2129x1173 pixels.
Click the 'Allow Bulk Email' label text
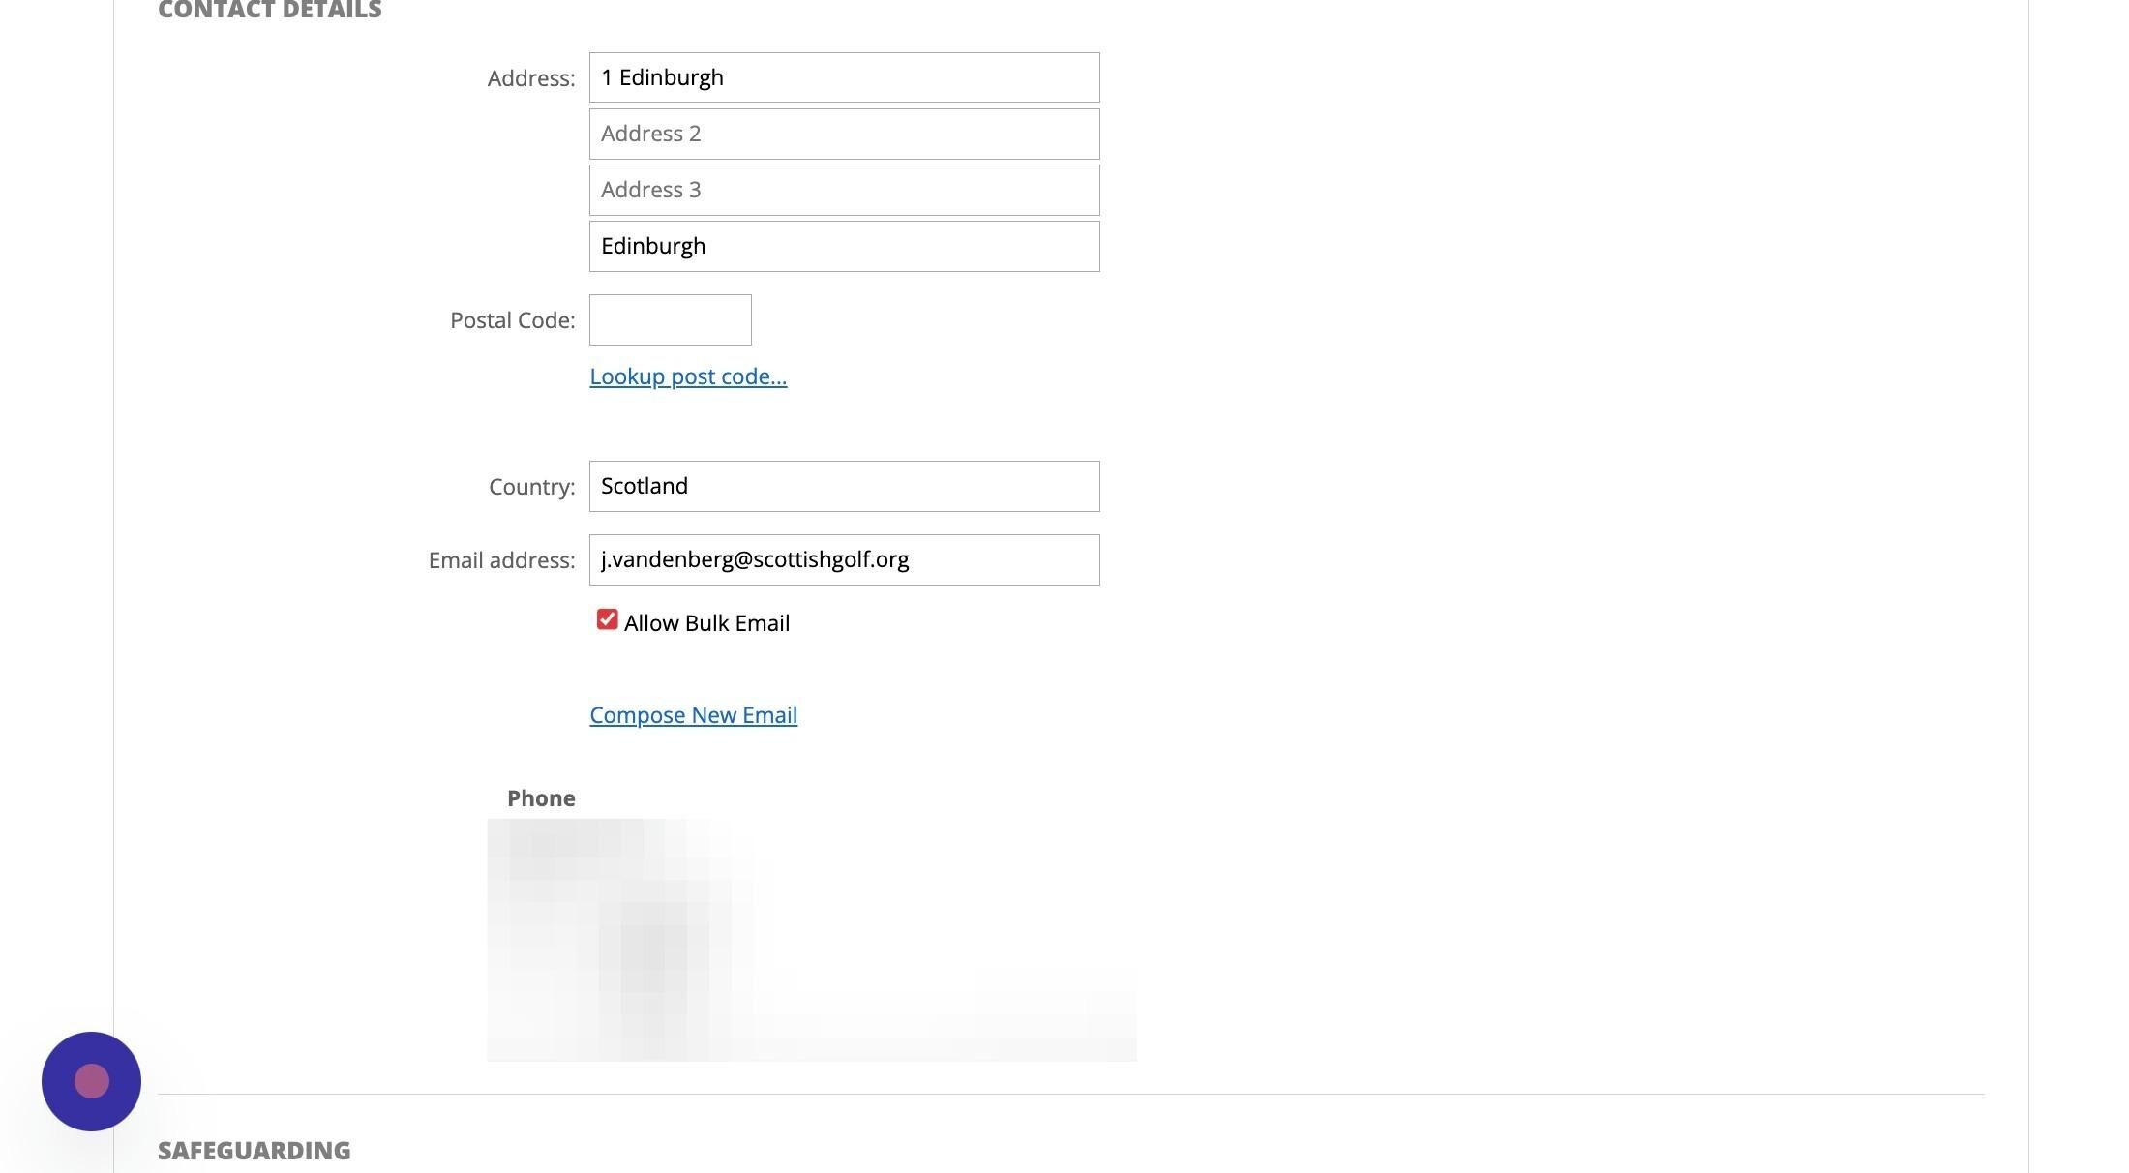point(706,623)
